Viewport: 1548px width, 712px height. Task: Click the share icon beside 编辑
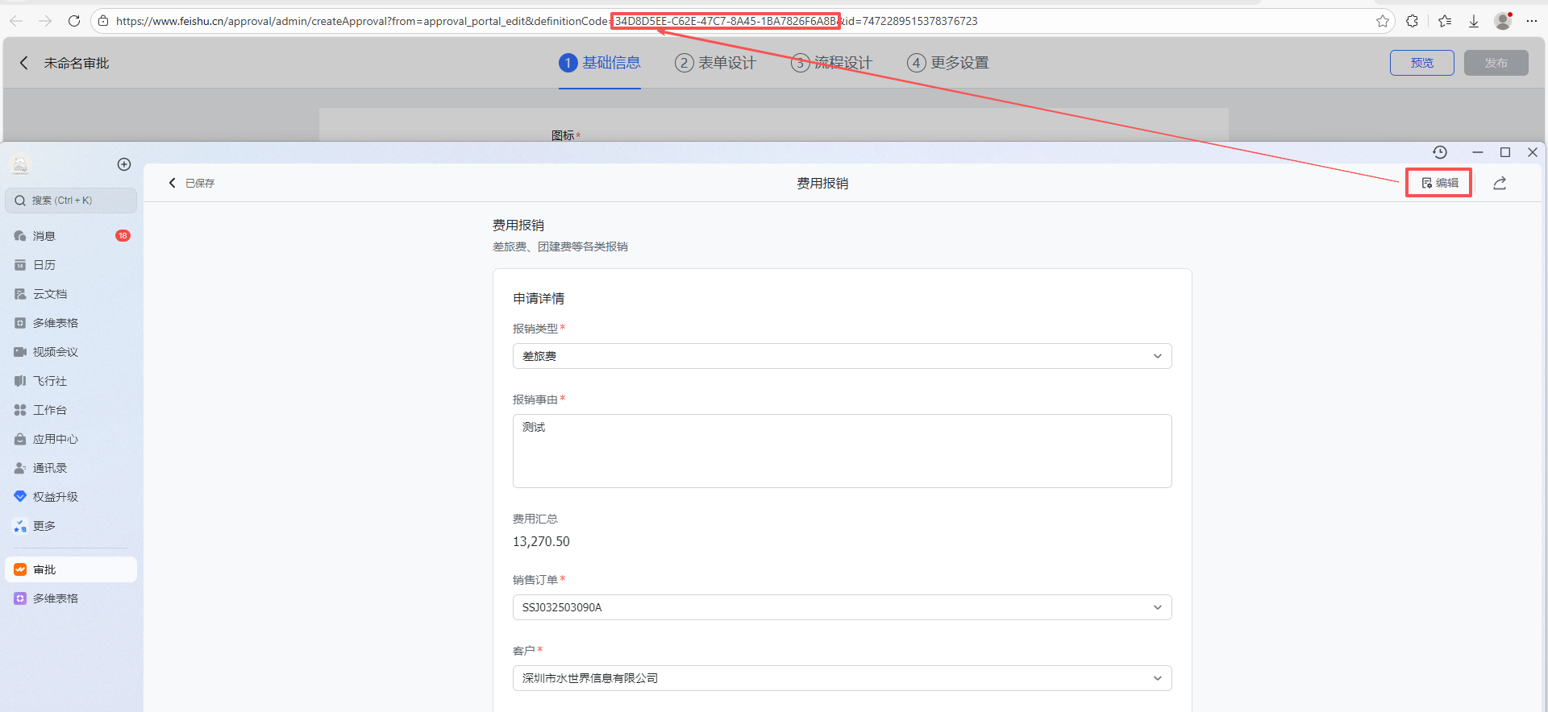point(1500,184)
